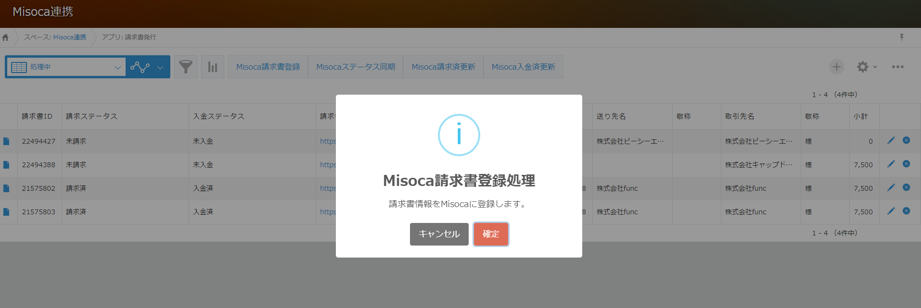Confirm with the 確定 button

click(x=491, y=234)
